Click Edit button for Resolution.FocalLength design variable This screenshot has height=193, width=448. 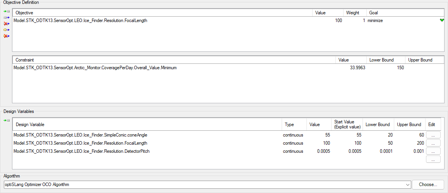pyautogui.click(x=433, y=143)
